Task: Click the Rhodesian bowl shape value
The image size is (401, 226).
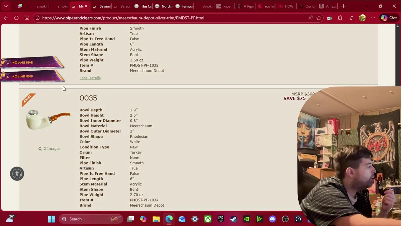Action: 139,137
